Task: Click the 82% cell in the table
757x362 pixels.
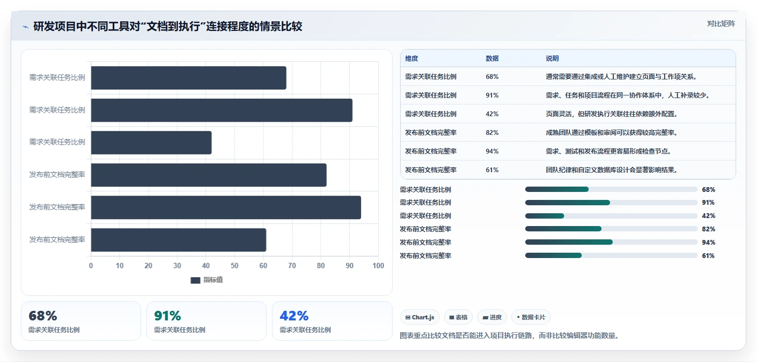Action: [x=492, y=133]
